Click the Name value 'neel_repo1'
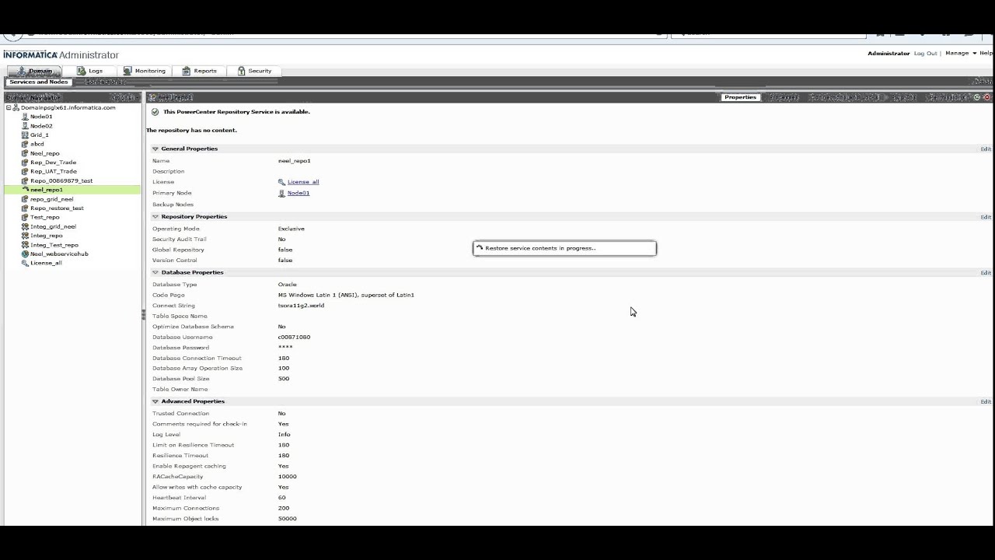The image size is (995, 560). pos(295,161)
